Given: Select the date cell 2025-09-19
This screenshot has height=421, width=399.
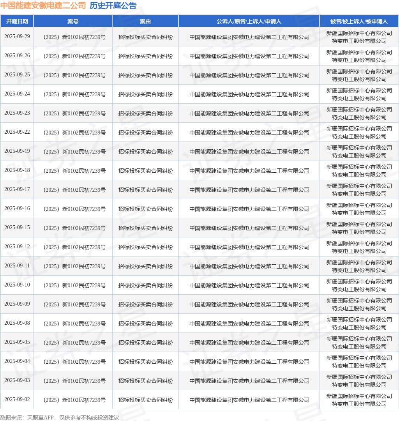Looking at the screenshot, I should [17, 151].
